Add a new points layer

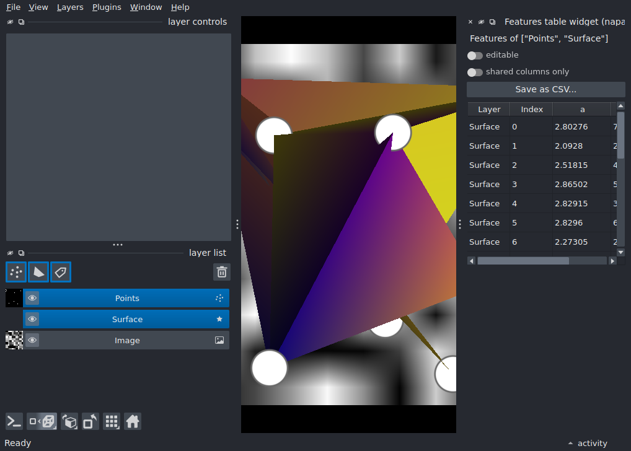[x=16, y=273]
